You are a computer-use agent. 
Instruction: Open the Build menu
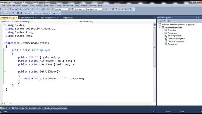(32, 6)
